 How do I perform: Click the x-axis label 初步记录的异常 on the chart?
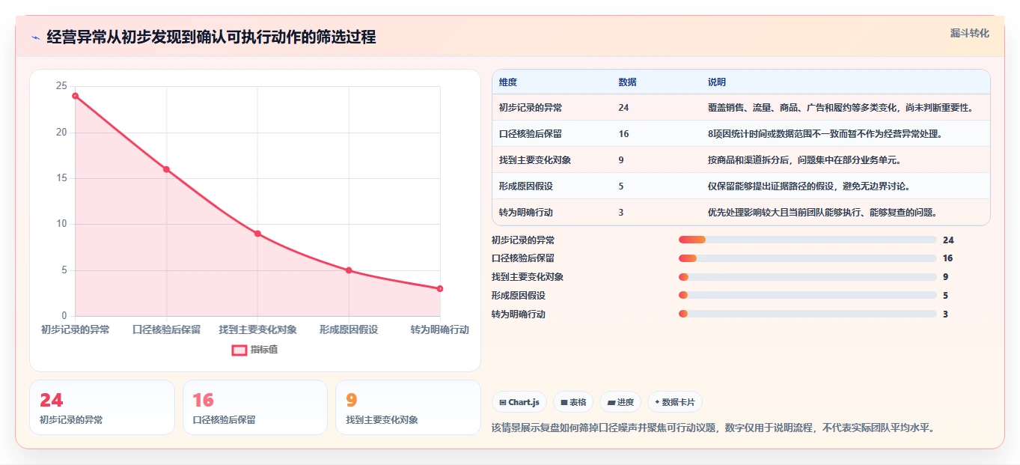(x=76, y=329)
